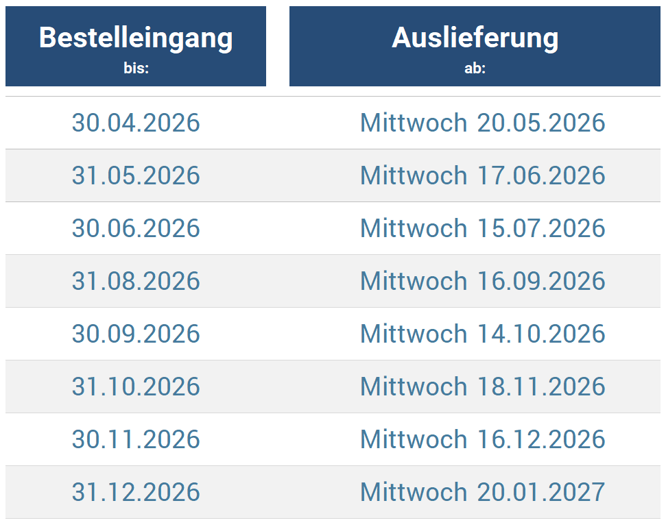666x527 pixels.
Task: Click the 'bis:' subtitle under Bestelleingang
Action: tap(136, 69)
